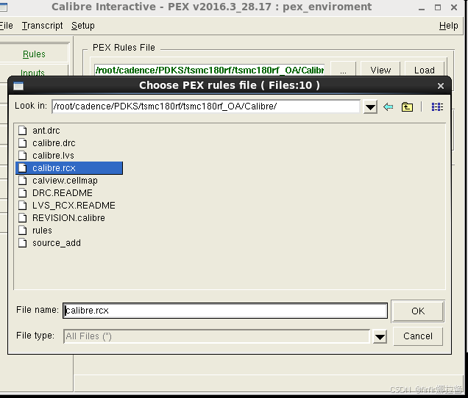This screenshot has width=468, height=398.
Task: Select the file named DRC.README
Action: 63,193
